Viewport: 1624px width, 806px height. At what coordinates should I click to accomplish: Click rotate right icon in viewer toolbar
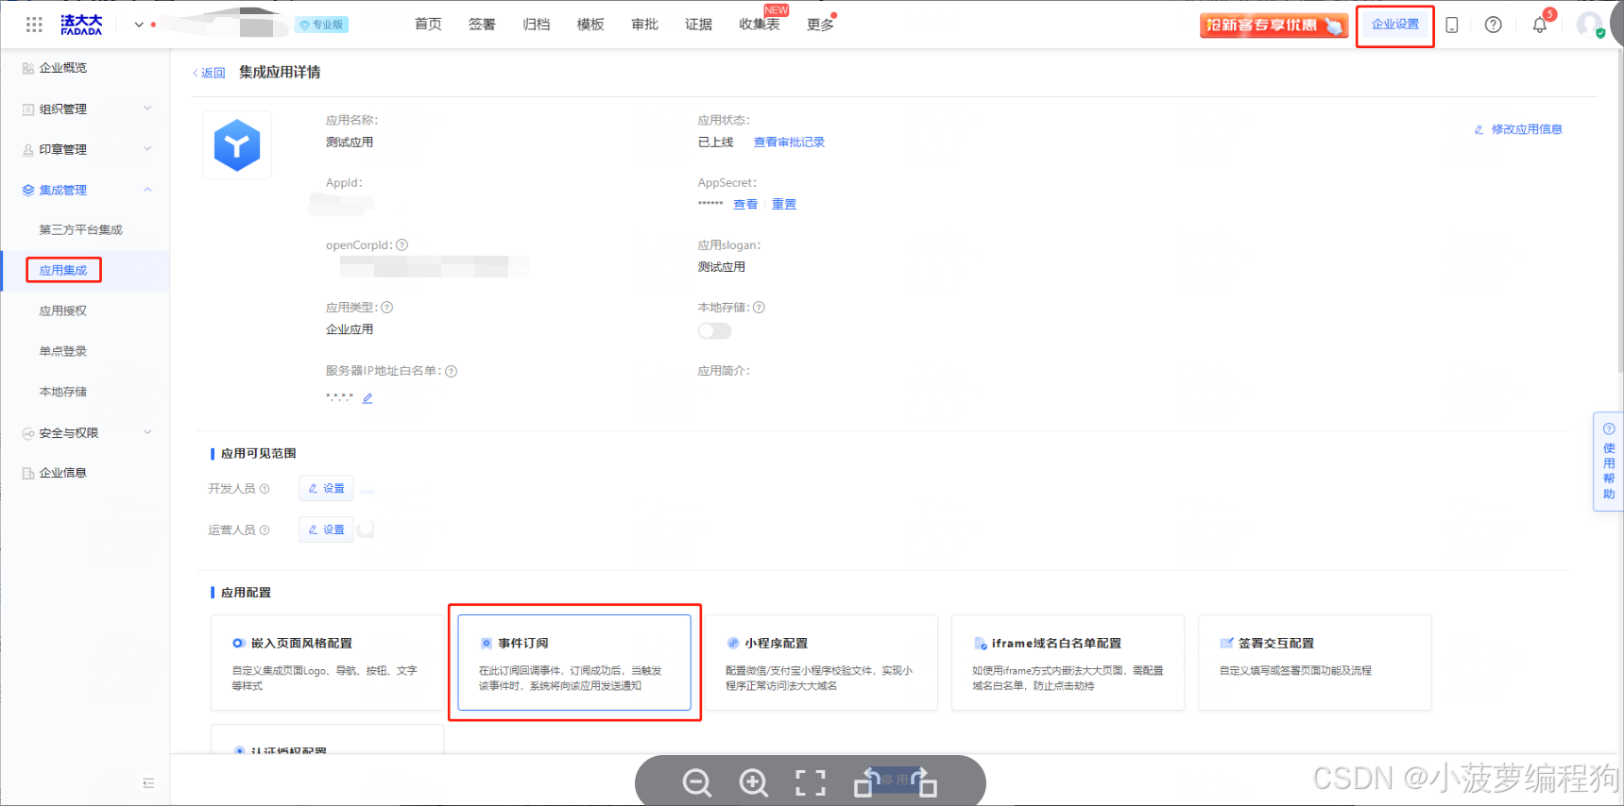pyautogui.click(x=923, y=782)
